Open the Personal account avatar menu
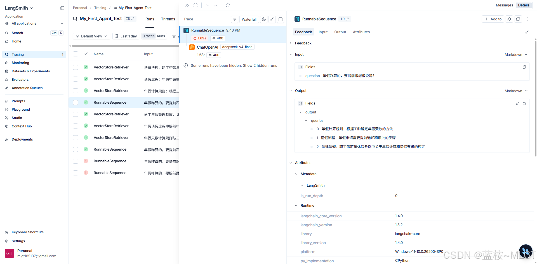The image size is (537, 264). tap(10, 253)
